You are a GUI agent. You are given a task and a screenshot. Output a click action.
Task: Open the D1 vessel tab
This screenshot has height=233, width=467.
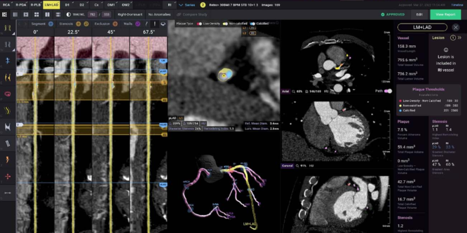pyautogui.click(x=67, y=5)
